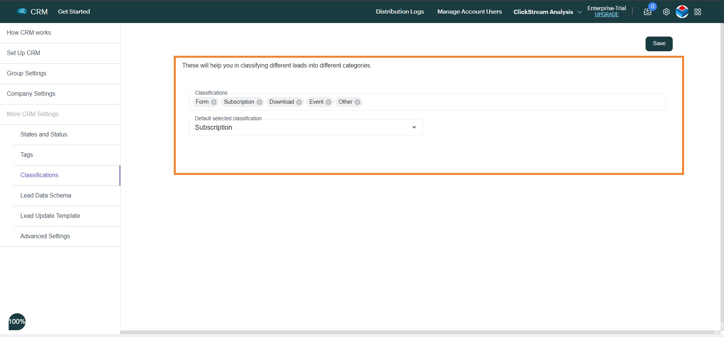Select the Event chip label
The image size is (724, 337).
(316, 102)
